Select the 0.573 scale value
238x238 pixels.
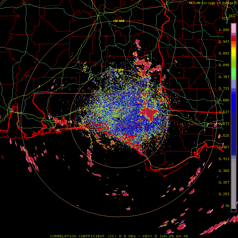tap(224, 123)
